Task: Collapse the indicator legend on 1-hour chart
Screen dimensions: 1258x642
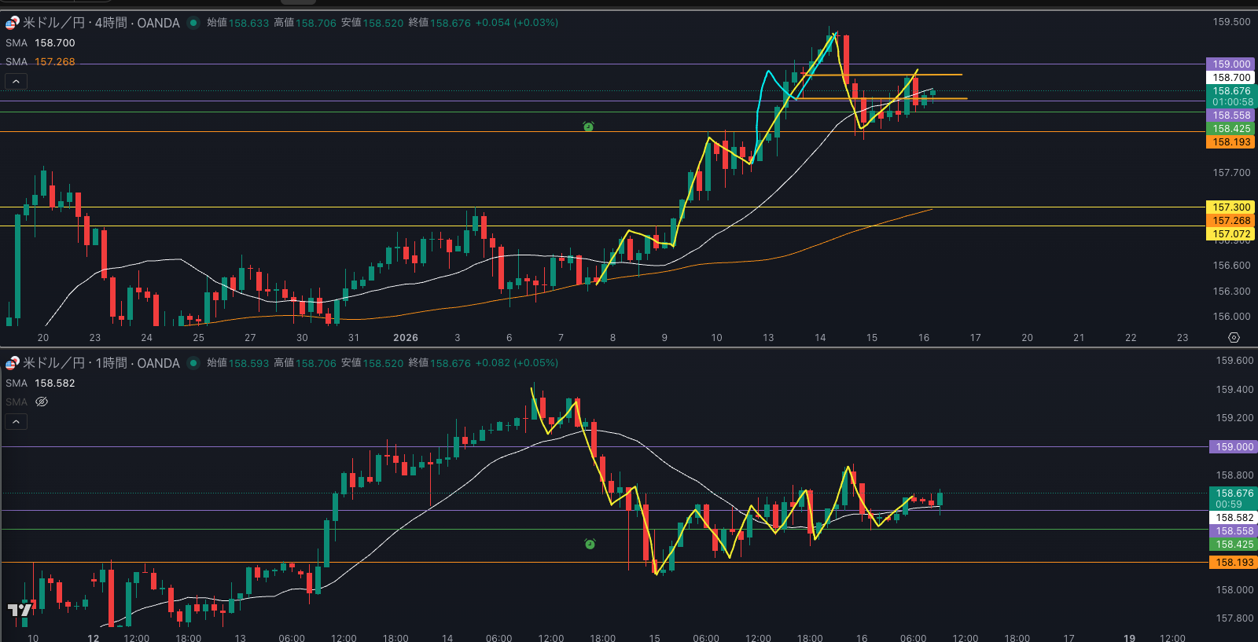Action: (x=16, y=422)
